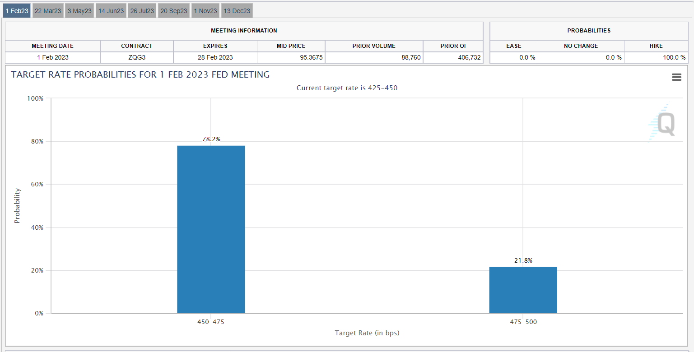Show the 20 Sep23 meeting tab
This screenshot has height=352, width=694.
point(174,11)
